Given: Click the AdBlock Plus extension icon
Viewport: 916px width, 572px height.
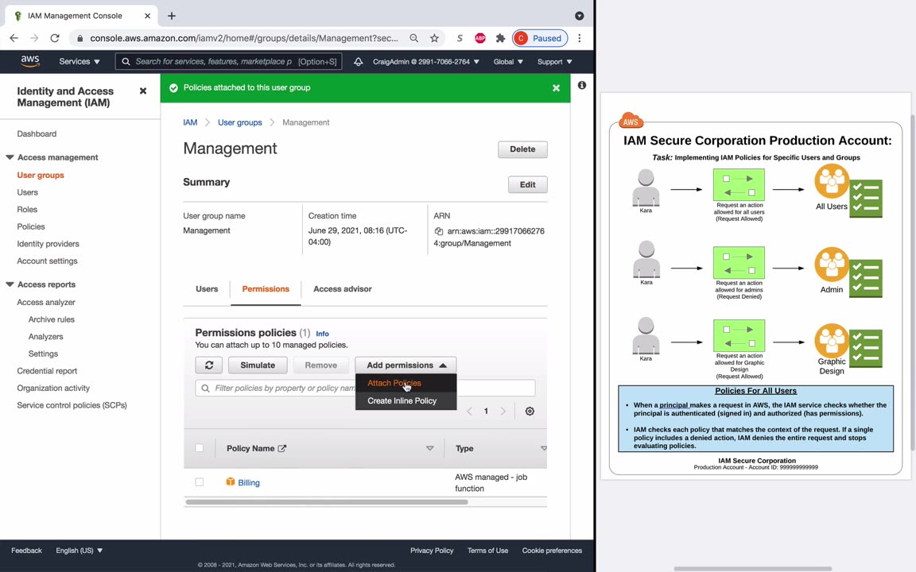Looking at the screenshot, I should (480, 38).
